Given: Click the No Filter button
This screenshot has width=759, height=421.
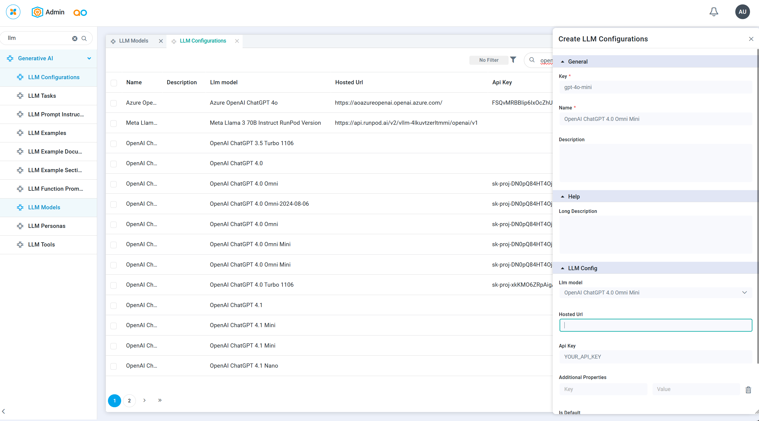Looking at the screenshot, I should pyautogui.click(x=489, y=60).
